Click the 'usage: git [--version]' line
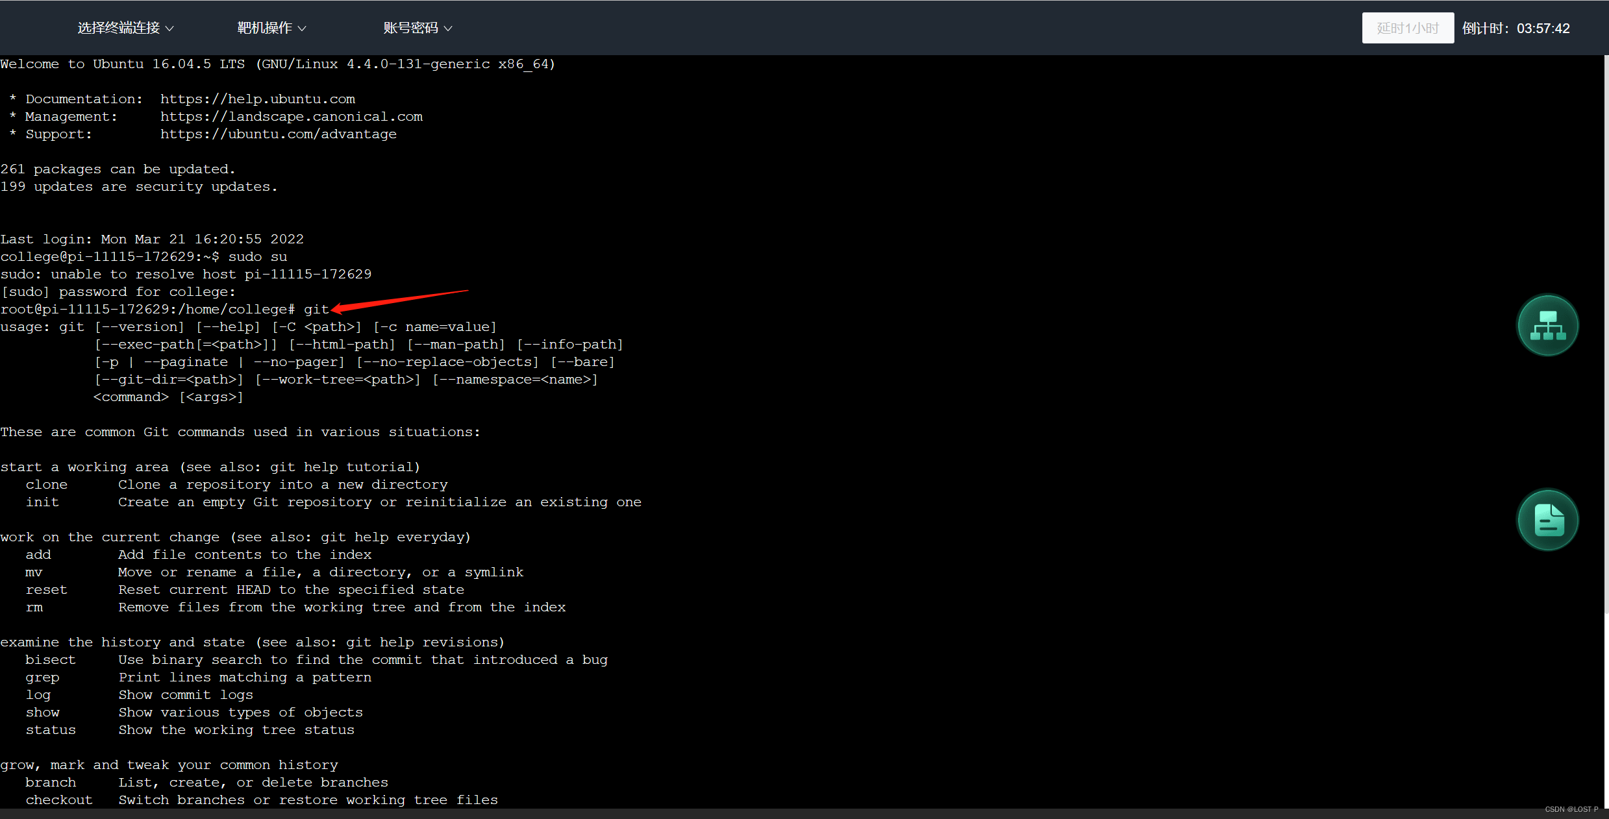Screen dimensions: 1609x819 [x=249, y=326]
